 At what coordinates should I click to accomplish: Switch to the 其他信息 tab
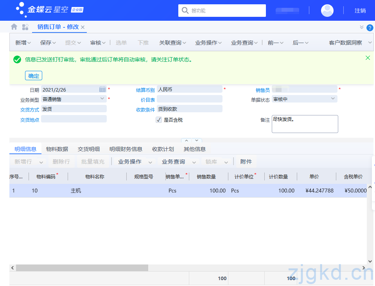tap(194, 149)
